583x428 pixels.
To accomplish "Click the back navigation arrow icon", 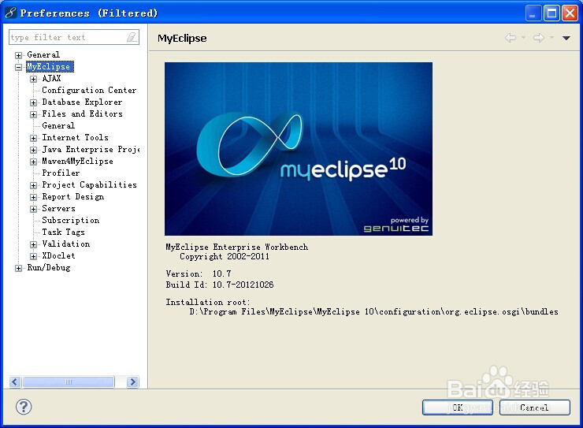I will (x=511, y=38).
